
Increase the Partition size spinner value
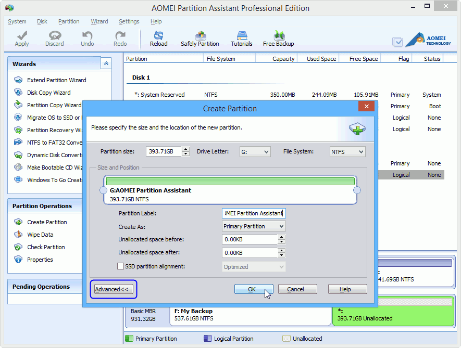tap(185, 149)
